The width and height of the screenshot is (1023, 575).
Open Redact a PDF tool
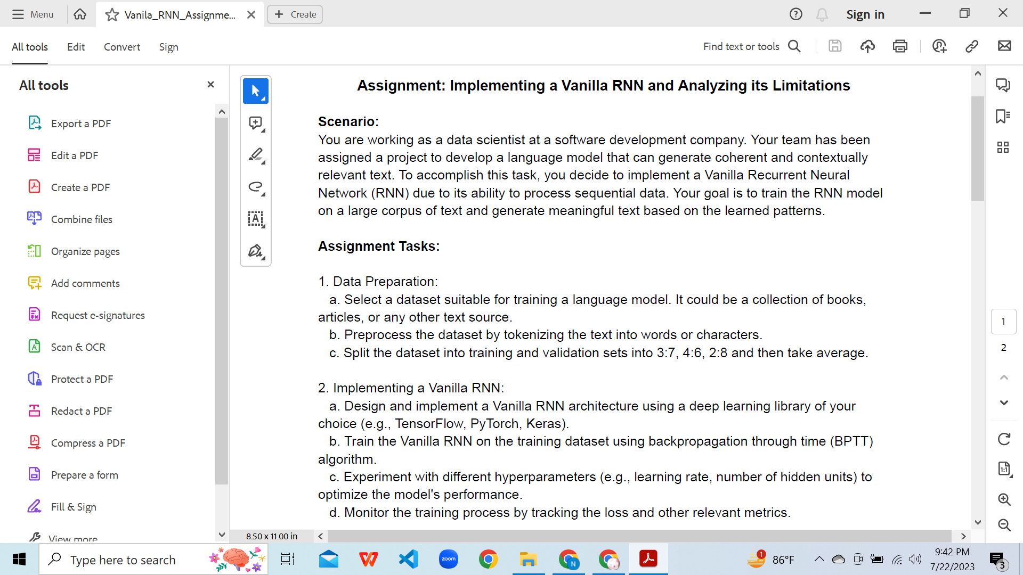pyautogui.click(x=70, y=411)
